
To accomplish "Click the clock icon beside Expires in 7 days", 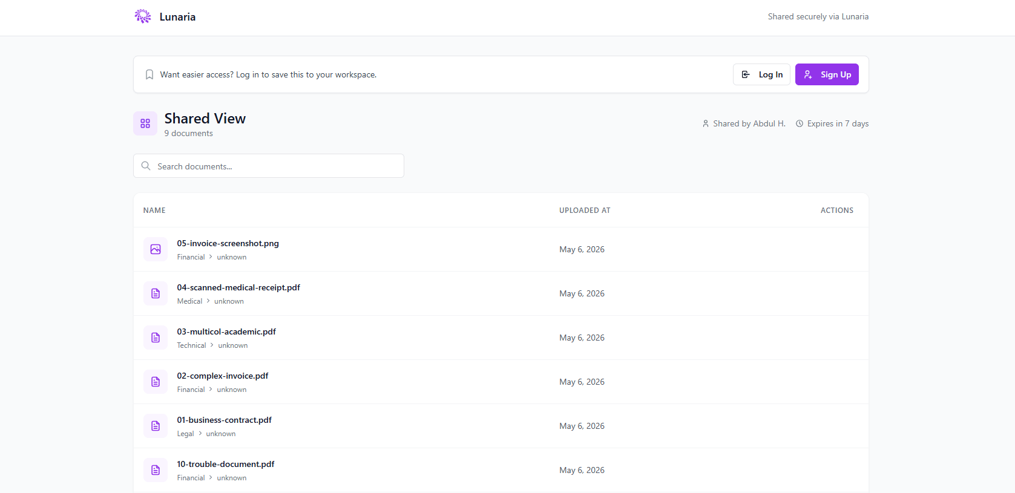I will pyautogui.click(x=800, y=123).
